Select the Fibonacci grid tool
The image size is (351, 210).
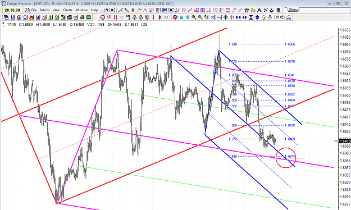click(x=158, y=10)
